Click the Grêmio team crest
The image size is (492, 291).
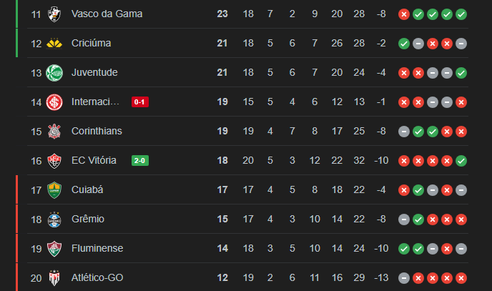tap(54, 220)
